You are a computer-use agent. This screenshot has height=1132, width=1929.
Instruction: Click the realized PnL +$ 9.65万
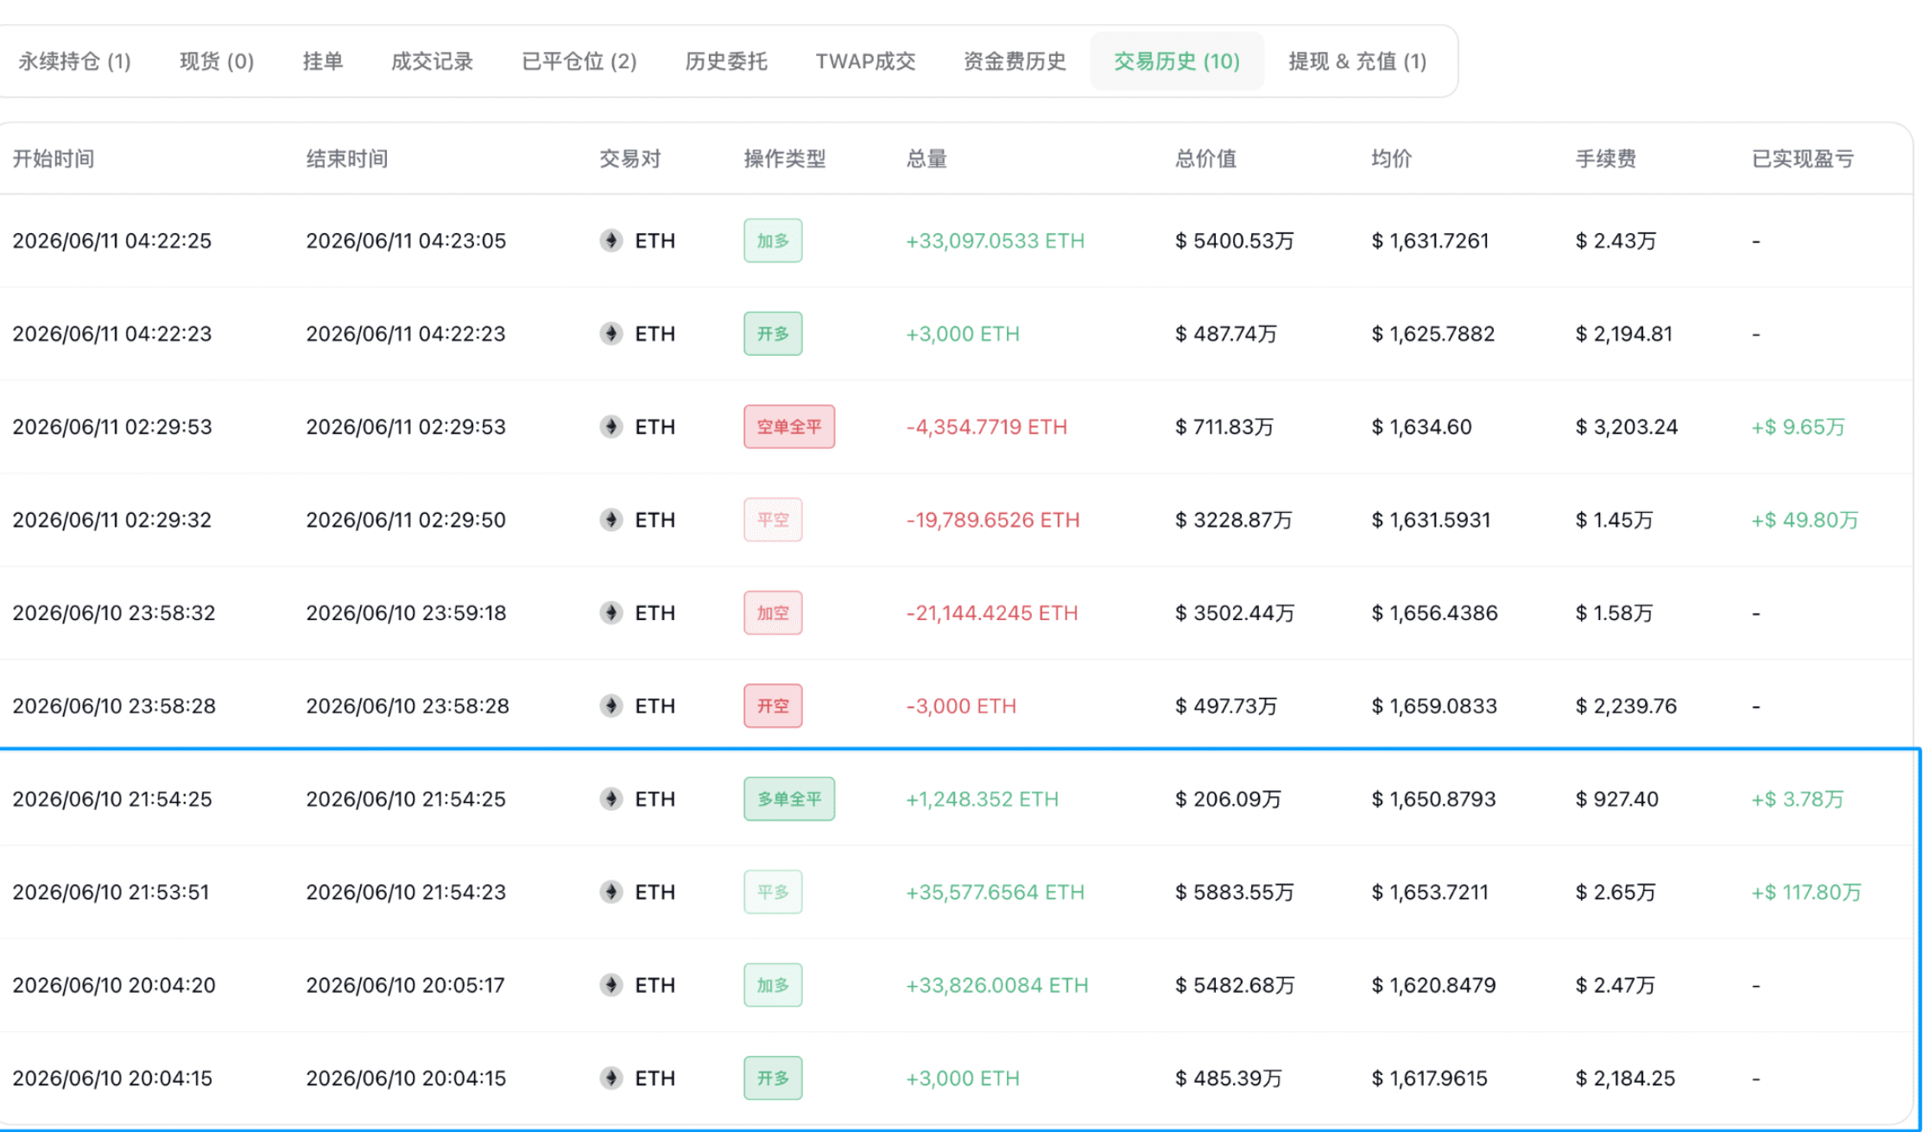pyautogui.click(x=1798, y=427)
